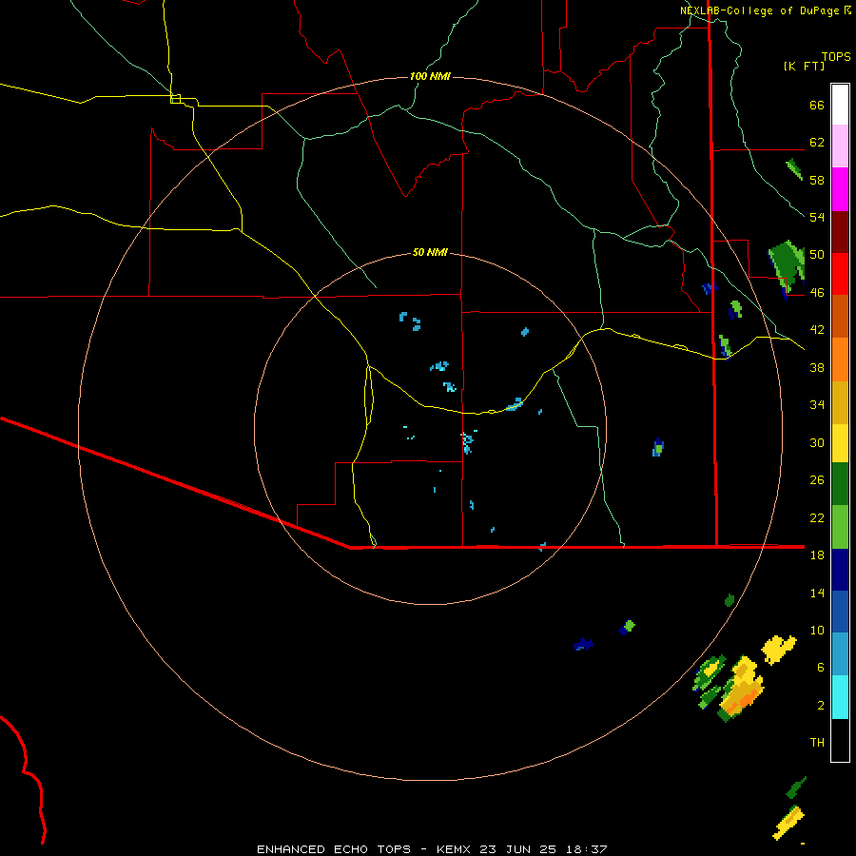Click the dark green legend swatch near 26
The image size is (856, 856).
840,484
